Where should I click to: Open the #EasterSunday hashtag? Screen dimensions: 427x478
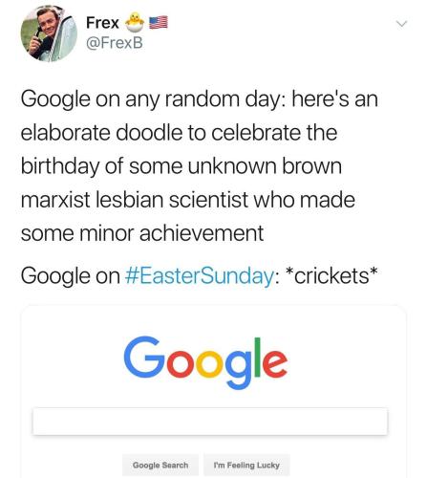tap(199, 275)
